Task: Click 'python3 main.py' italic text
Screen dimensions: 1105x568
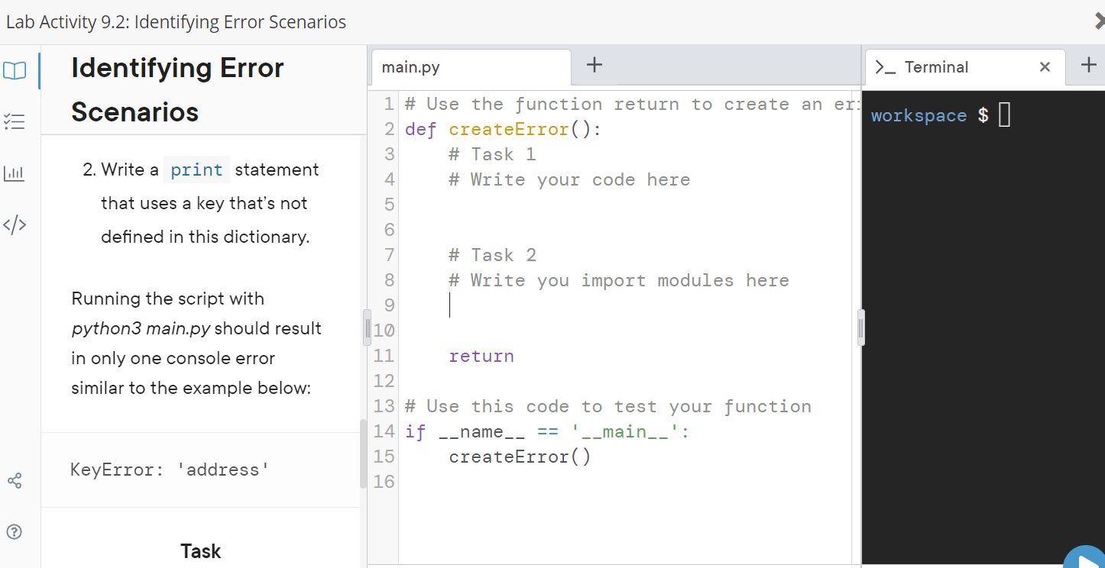Action: click(141, 328)
